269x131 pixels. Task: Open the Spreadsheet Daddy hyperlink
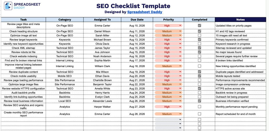point(145,12)
